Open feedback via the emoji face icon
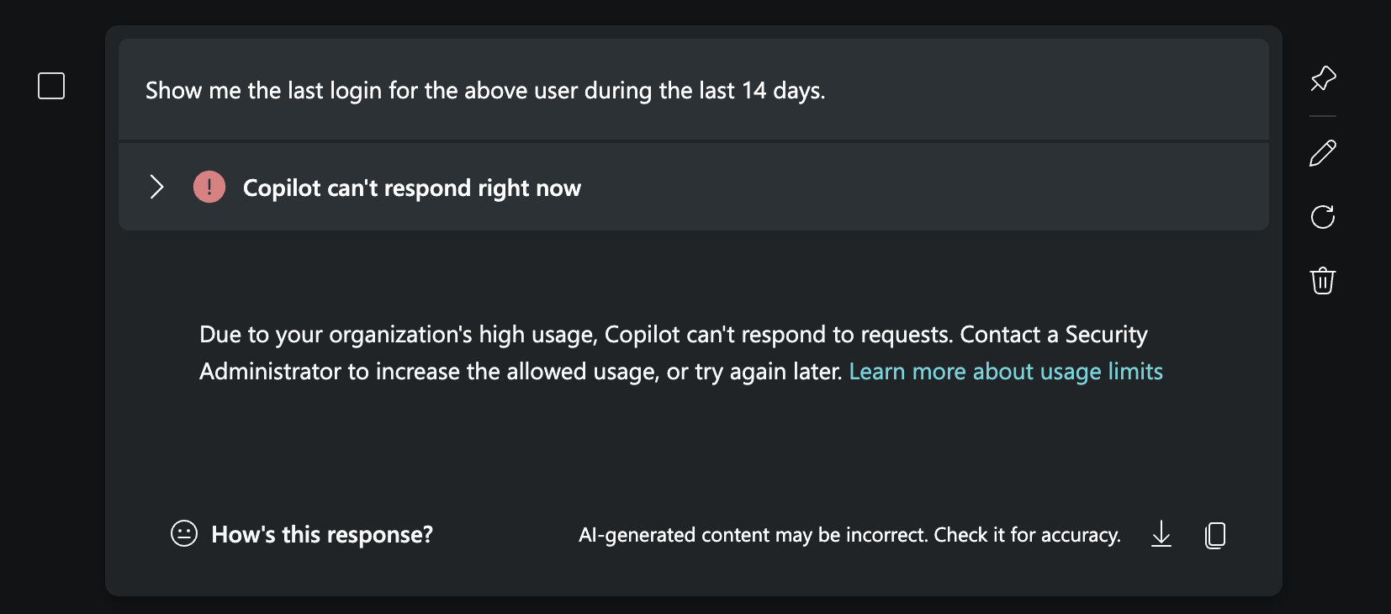Viewport: 1391px width, 614px height. tap(182, 533)
